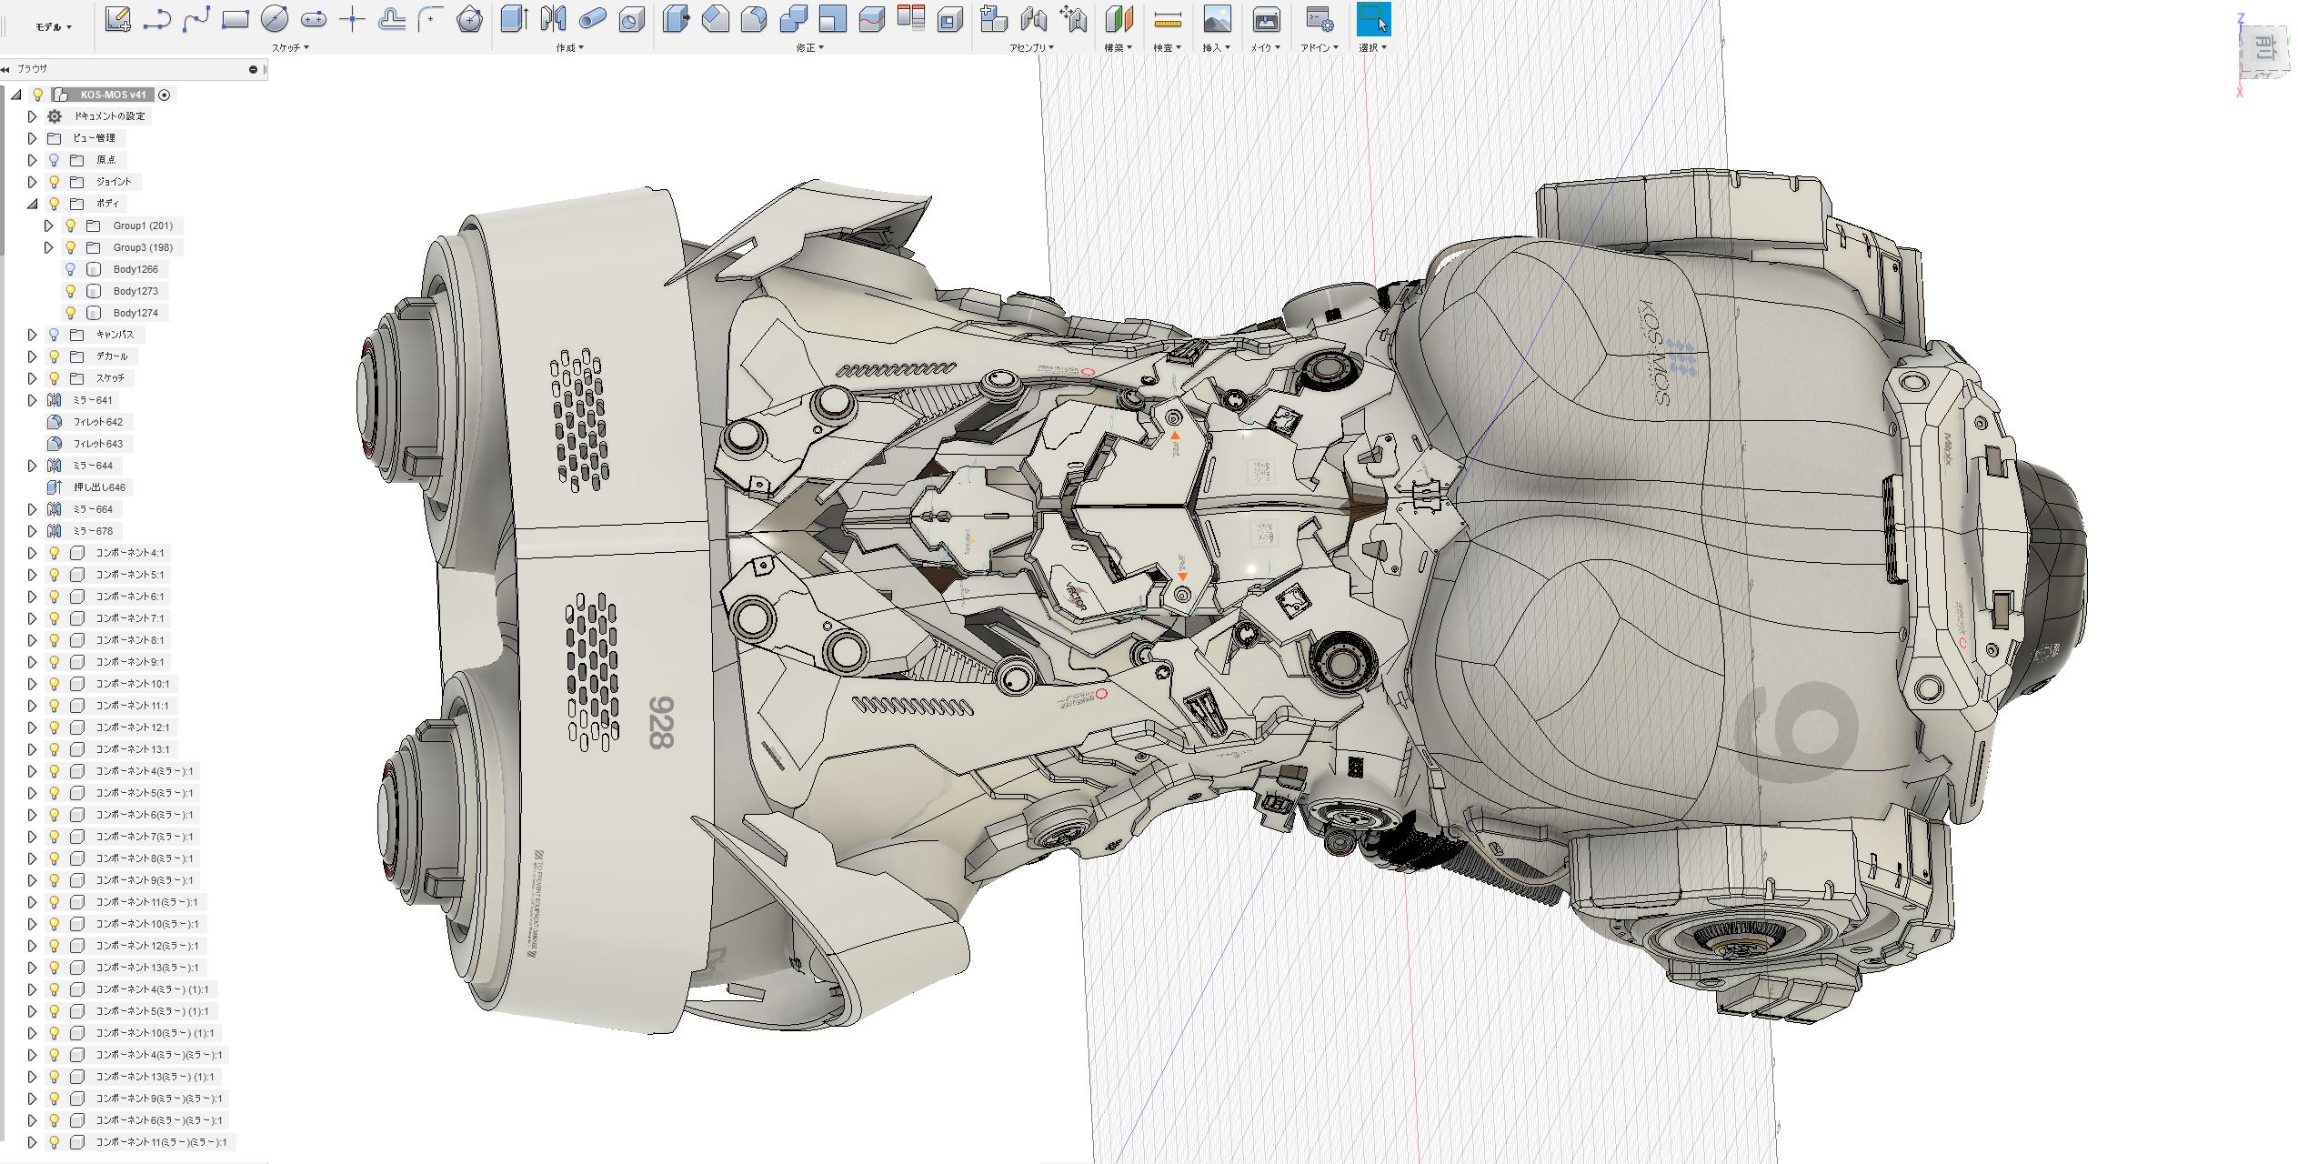Click the モデル workspace button

pyautogui.click(x=53, y=27)
